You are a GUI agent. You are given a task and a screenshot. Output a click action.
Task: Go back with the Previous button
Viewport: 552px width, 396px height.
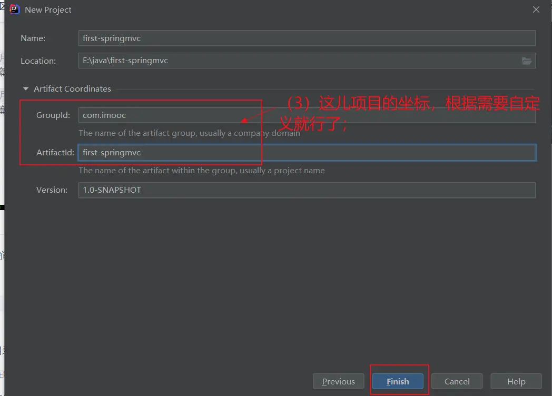(338, 381)
